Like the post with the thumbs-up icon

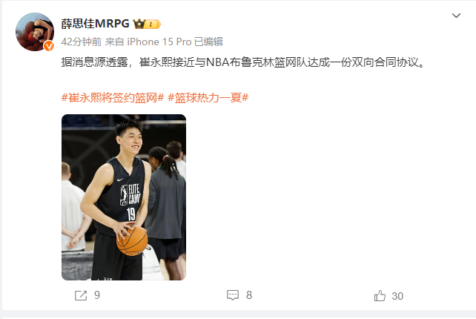click(380, 295)
